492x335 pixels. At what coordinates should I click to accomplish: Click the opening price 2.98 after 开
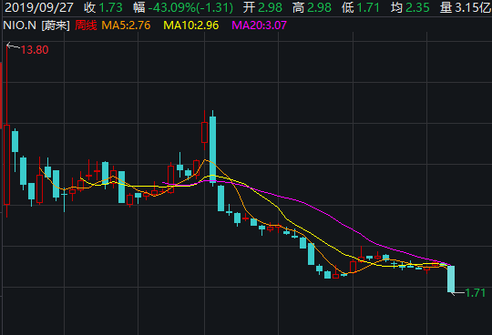[271, 7]
